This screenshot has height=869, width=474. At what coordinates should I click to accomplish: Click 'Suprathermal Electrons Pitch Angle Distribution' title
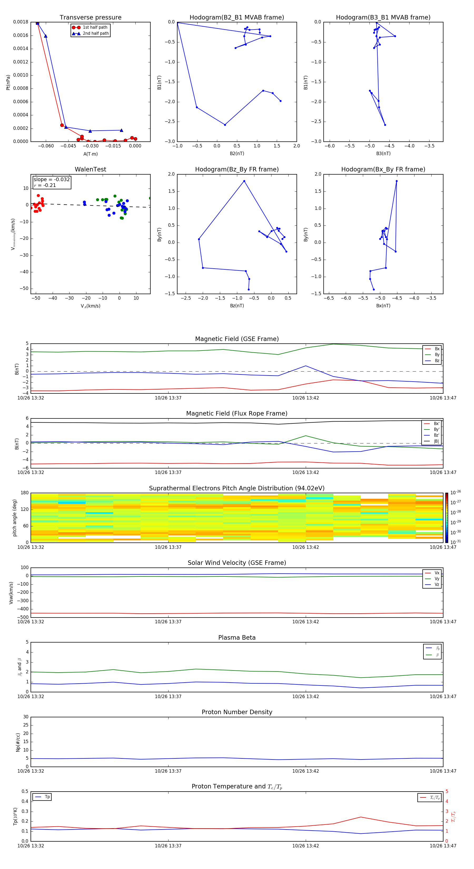click(x=237, y=488)
